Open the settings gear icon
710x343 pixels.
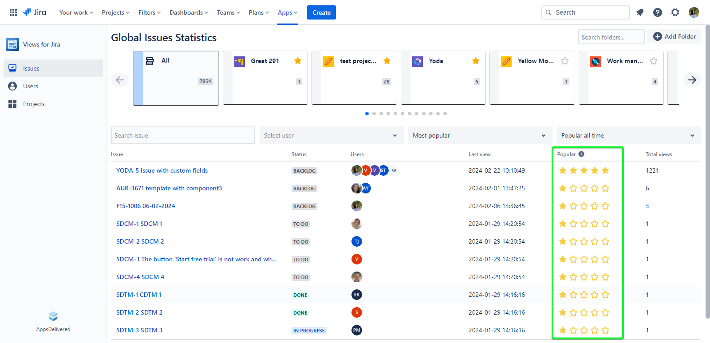pyautogui.click(x=675, y=12)
